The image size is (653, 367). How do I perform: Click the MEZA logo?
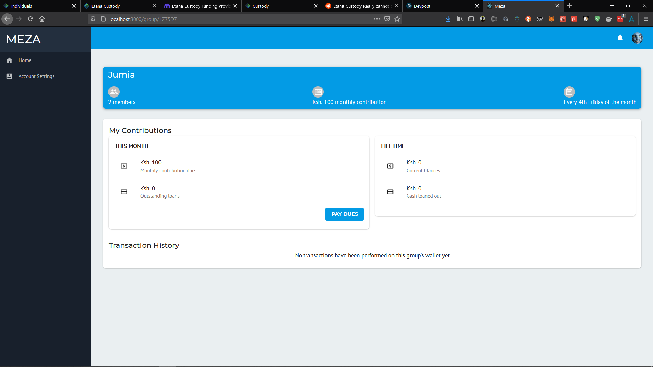click(23, 39)
